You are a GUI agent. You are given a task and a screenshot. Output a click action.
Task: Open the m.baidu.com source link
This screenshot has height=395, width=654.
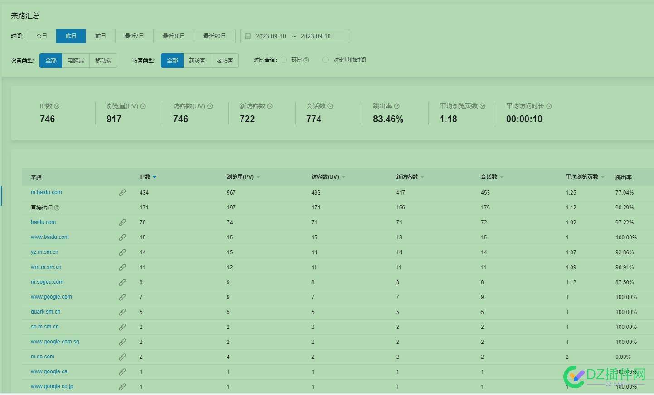pyautogui.click(x=46, y=192)
